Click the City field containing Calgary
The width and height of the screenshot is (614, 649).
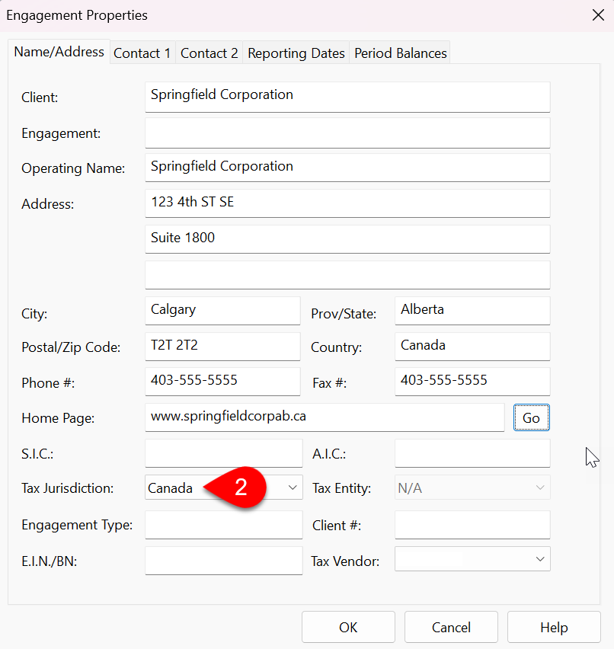(222, 310)
